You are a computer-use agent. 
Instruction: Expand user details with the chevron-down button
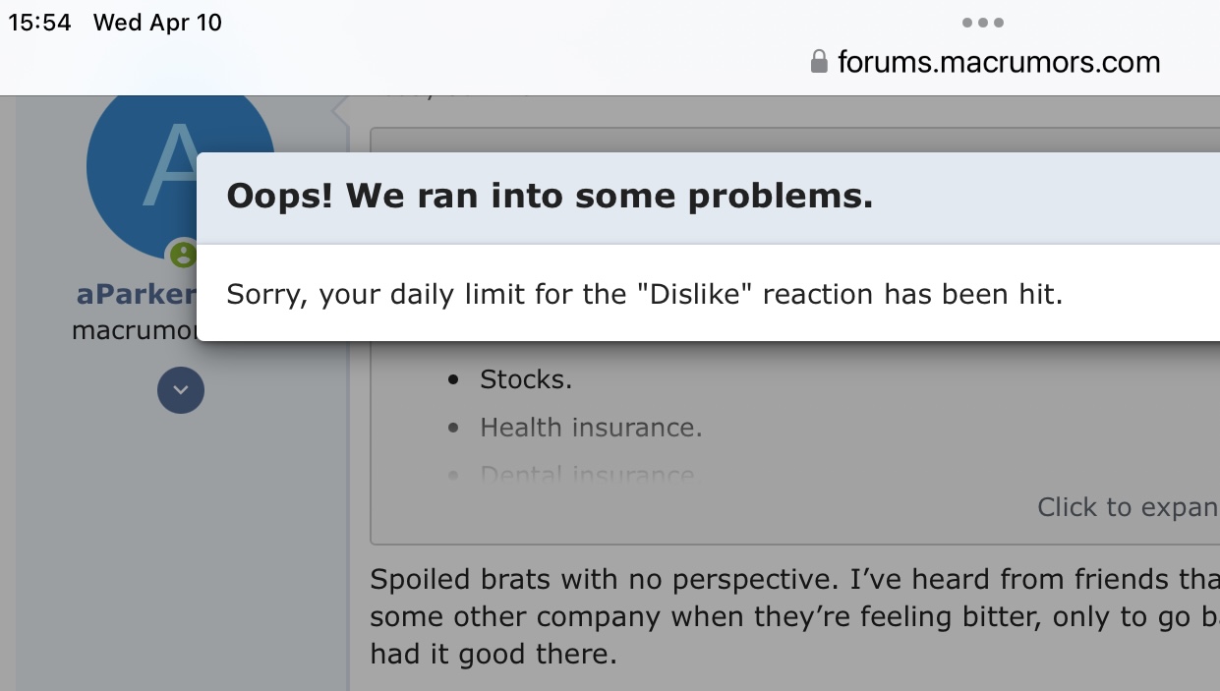pos(181,390)
